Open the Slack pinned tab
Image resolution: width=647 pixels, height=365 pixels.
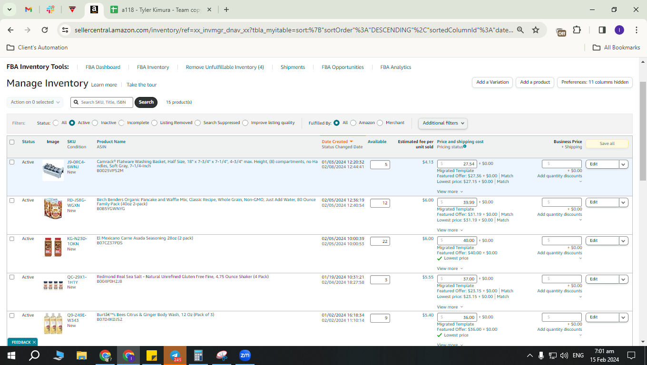pyautogui.click(x=50, y=10)
